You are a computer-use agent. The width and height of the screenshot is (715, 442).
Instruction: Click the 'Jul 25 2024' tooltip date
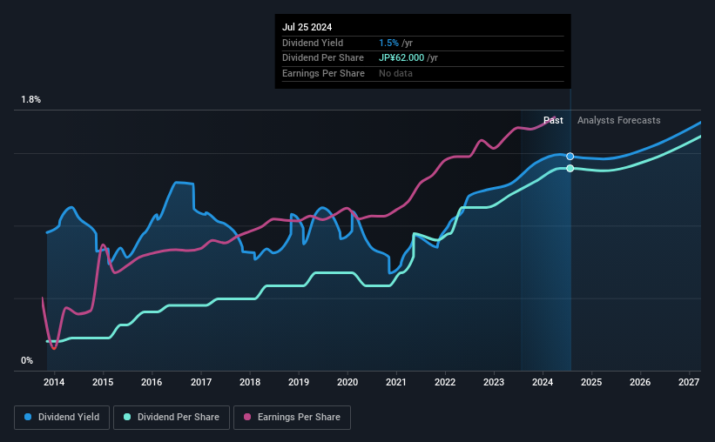coord(307,27)
